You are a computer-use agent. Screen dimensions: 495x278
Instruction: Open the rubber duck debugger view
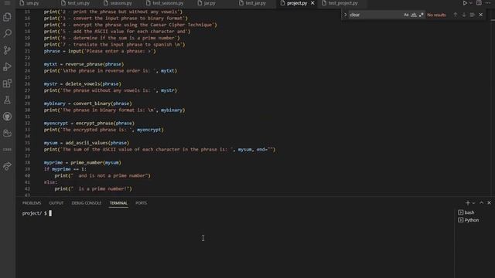coord(7,133)
